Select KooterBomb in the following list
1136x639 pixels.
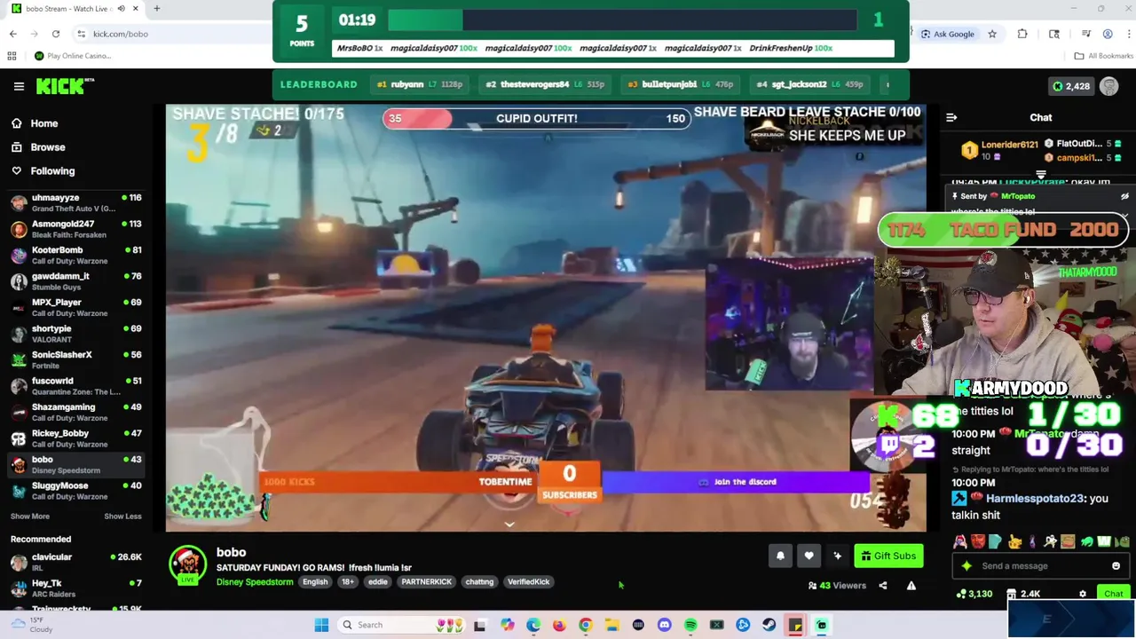click(x=75, y=255)
